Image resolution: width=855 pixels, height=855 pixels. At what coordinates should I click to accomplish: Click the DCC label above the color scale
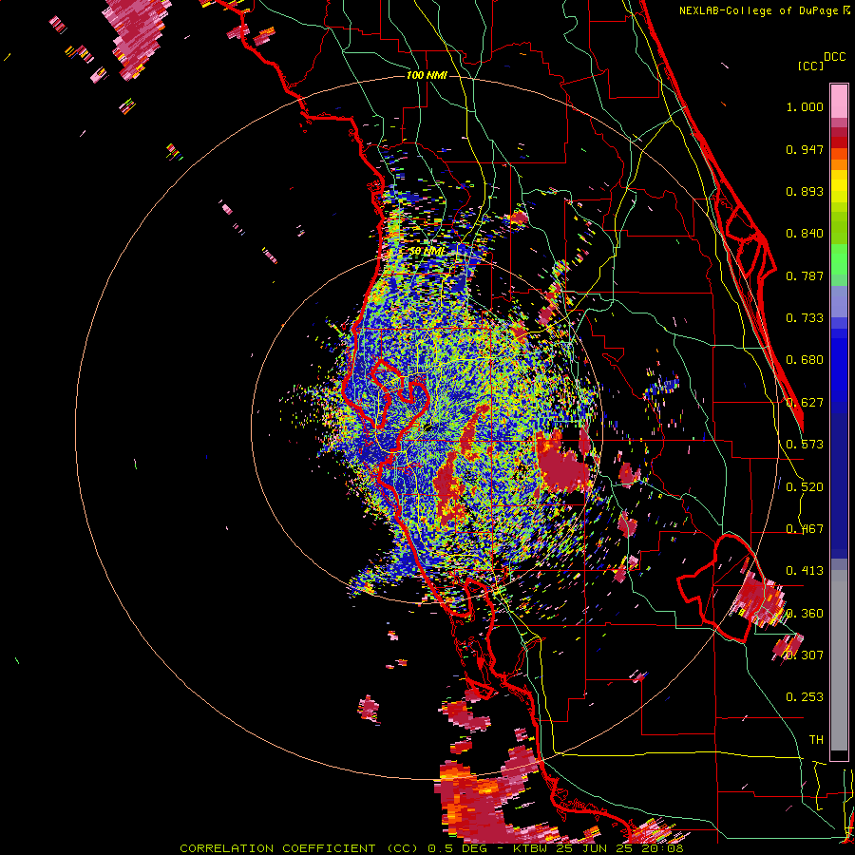tap(835, 56)
